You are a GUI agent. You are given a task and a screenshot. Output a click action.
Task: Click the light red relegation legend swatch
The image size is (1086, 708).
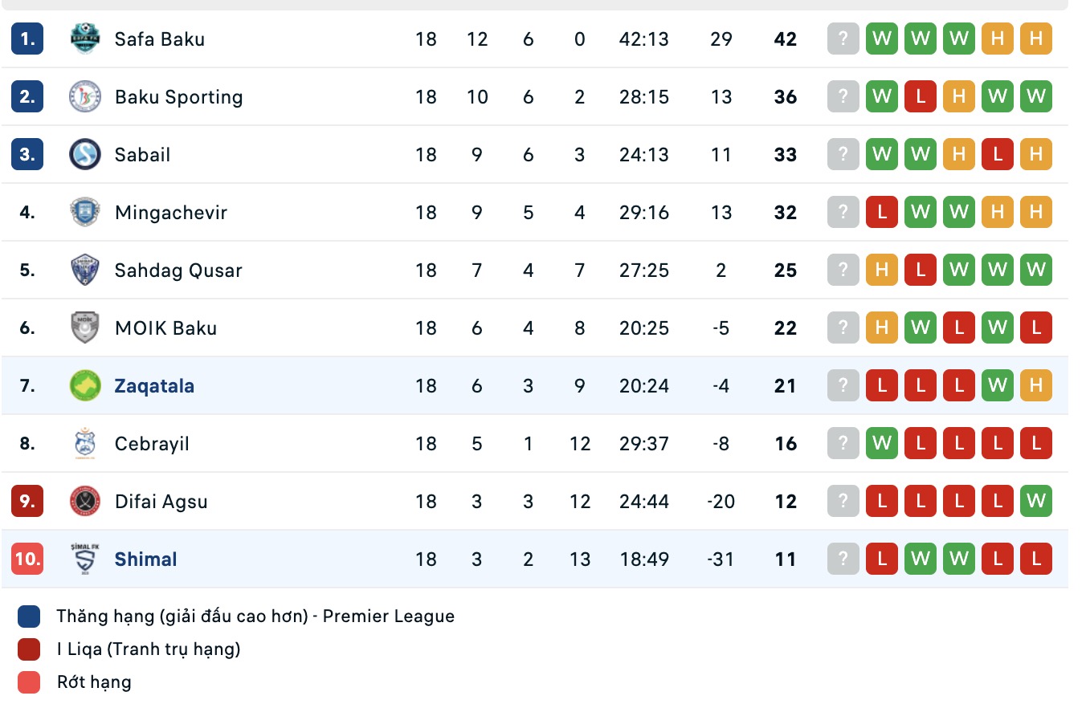point(29,682)
